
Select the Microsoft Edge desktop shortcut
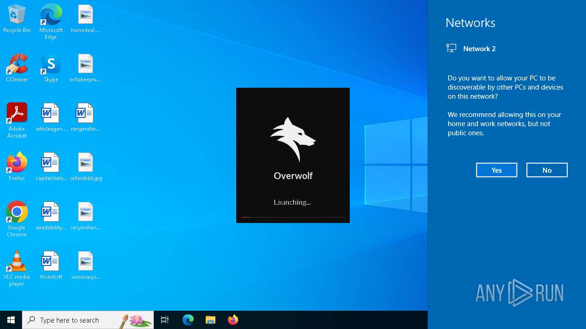coord(51,21)
